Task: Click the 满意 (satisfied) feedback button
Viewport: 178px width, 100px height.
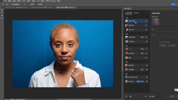Action: click(x=162, y=46)
